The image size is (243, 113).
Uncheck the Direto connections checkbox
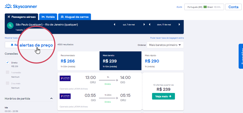7,62
